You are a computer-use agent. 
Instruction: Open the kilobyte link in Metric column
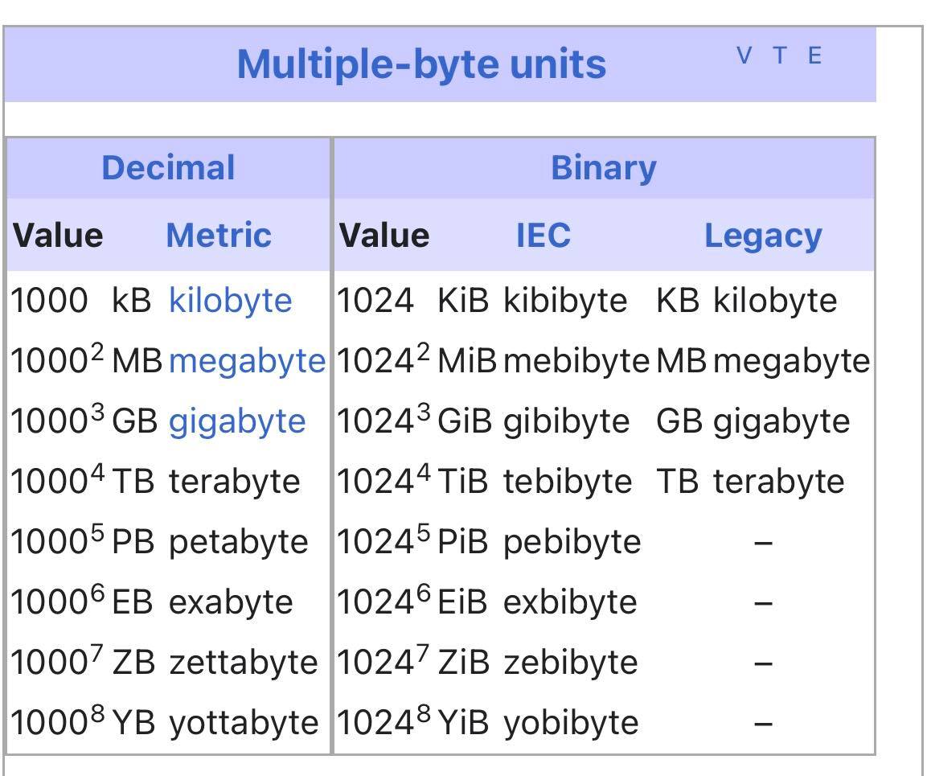click(x=231, y=301)
